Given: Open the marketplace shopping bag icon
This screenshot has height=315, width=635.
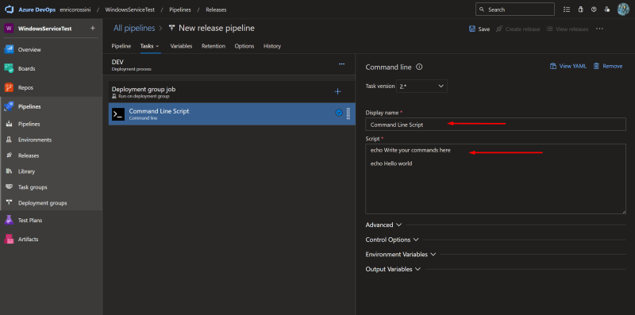Looking at the screenshot, I should (580, 10).
